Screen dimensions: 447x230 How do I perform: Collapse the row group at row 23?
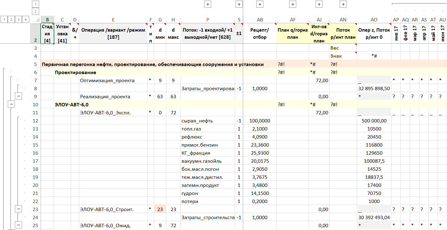pyautogui.click(x=19, y=209)
